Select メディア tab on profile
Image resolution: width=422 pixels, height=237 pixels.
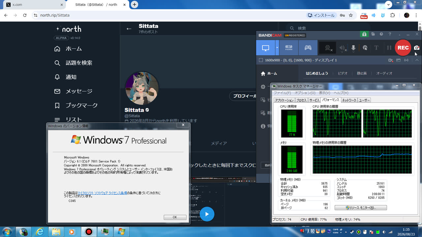click(219, 143)
